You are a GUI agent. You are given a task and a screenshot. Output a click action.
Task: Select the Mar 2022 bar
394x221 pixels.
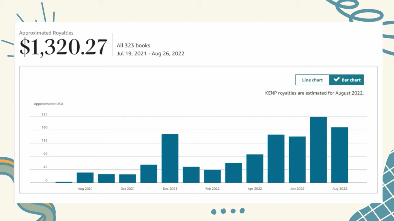coord(234,173)
